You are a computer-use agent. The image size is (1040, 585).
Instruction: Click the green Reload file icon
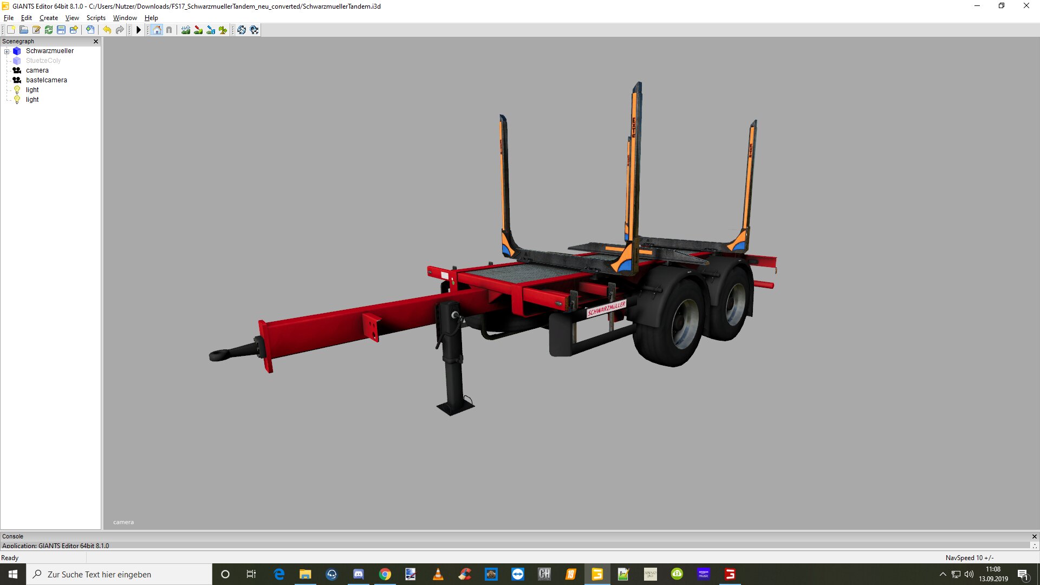tap(49, 30)
